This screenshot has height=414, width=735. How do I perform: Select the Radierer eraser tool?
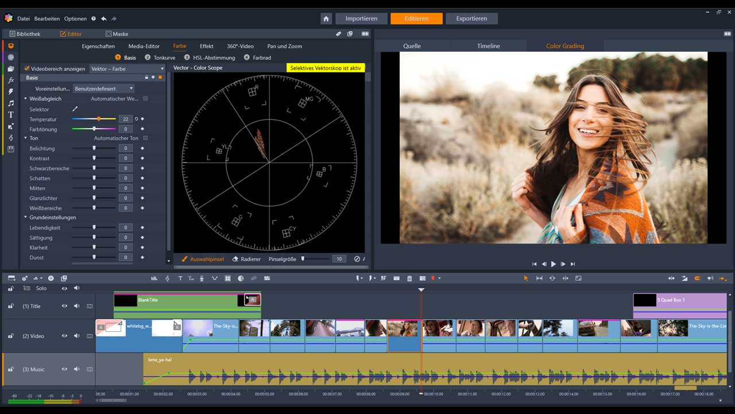point(246,259)
